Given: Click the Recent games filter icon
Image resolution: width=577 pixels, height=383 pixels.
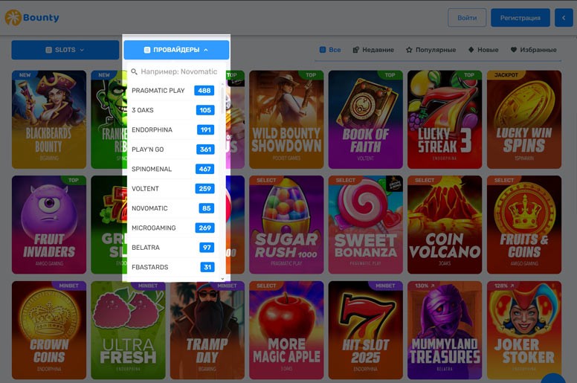Looking at the screenshot, I should 356,50.
